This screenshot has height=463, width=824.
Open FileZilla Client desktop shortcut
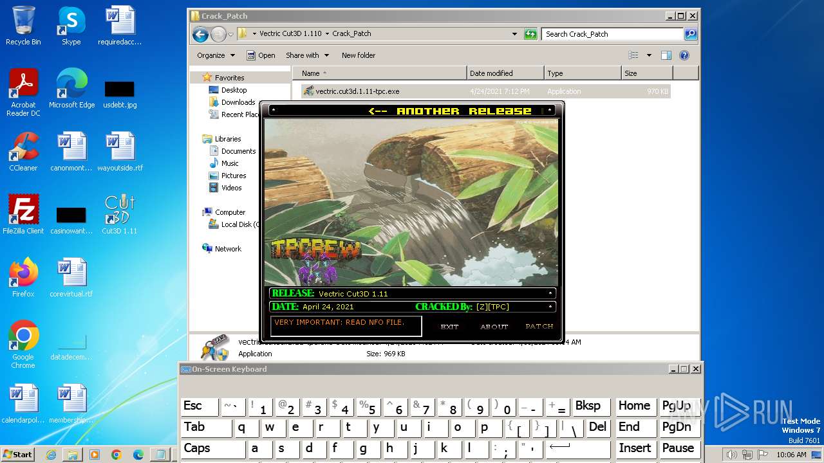23,215
